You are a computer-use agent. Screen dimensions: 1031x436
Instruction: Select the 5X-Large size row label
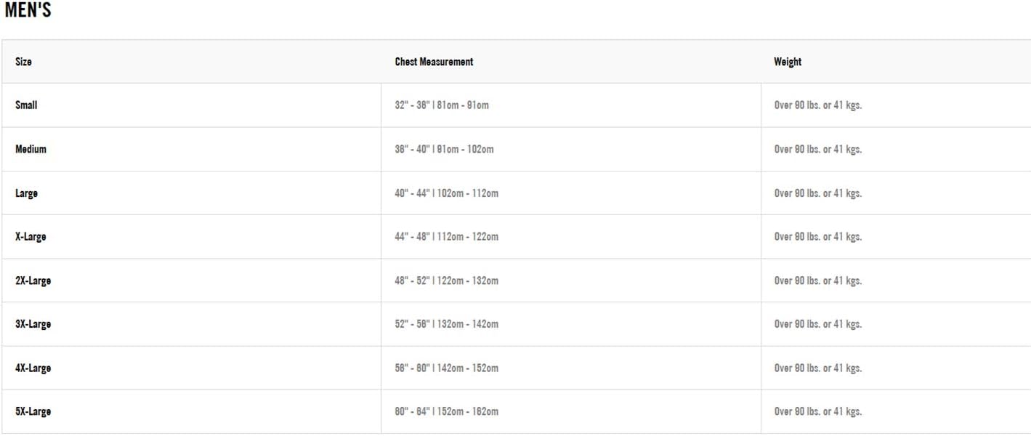click(33, 411)
